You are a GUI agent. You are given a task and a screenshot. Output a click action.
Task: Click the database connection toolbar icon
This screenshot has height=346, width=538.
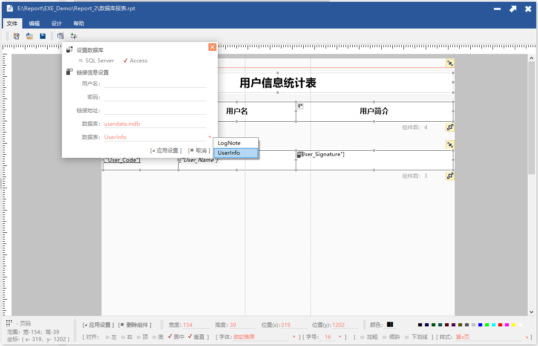[74, 36]
